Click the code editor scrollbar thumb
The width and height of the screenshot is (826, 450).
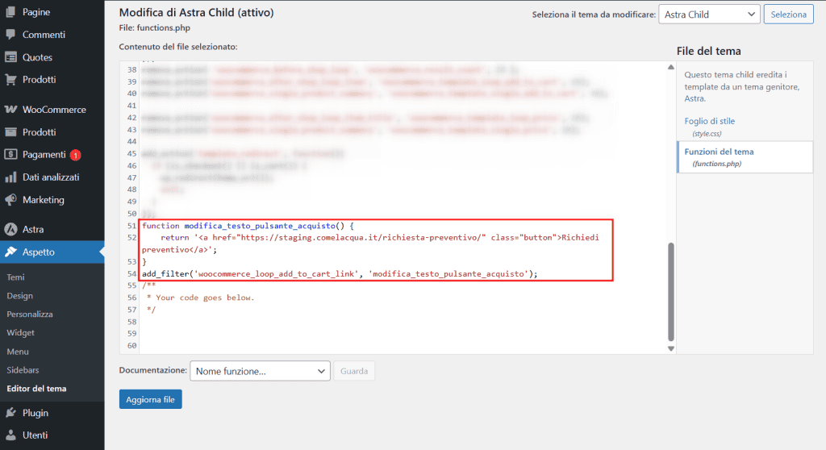click(x=670, y=292)
